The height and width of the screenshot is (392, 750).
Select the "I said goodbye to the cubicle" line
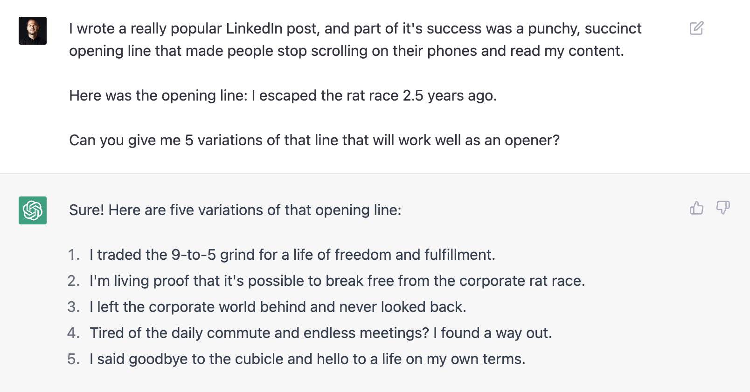pyautogui.click(x=307, y=359)
